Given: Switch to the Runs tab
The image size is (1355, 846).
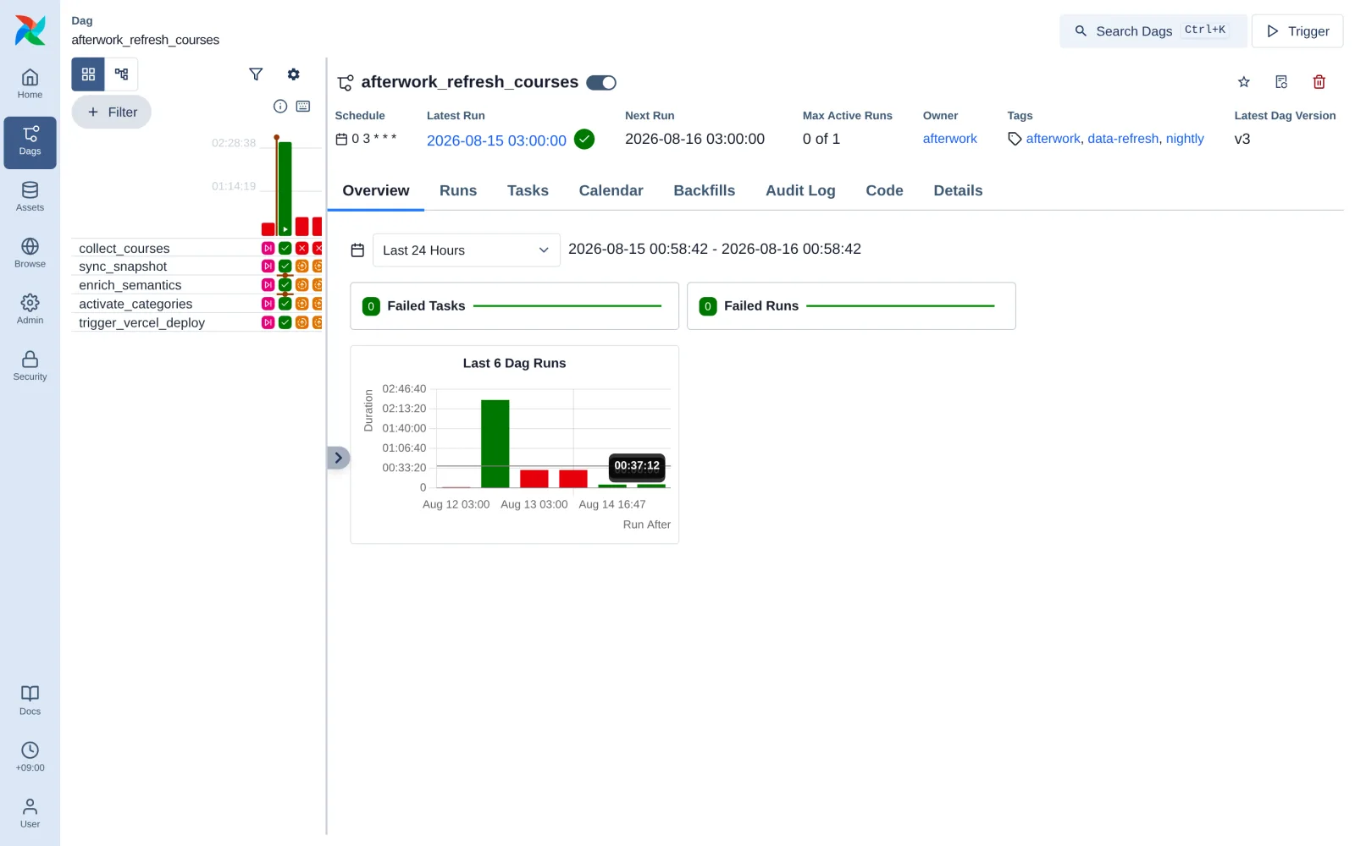Looking at the screenshot, I should tap(458, 190).
